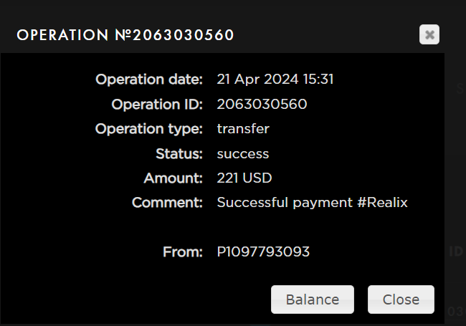Click the Operation ID label
Screen dimensions: 466x326
[157, 105]
